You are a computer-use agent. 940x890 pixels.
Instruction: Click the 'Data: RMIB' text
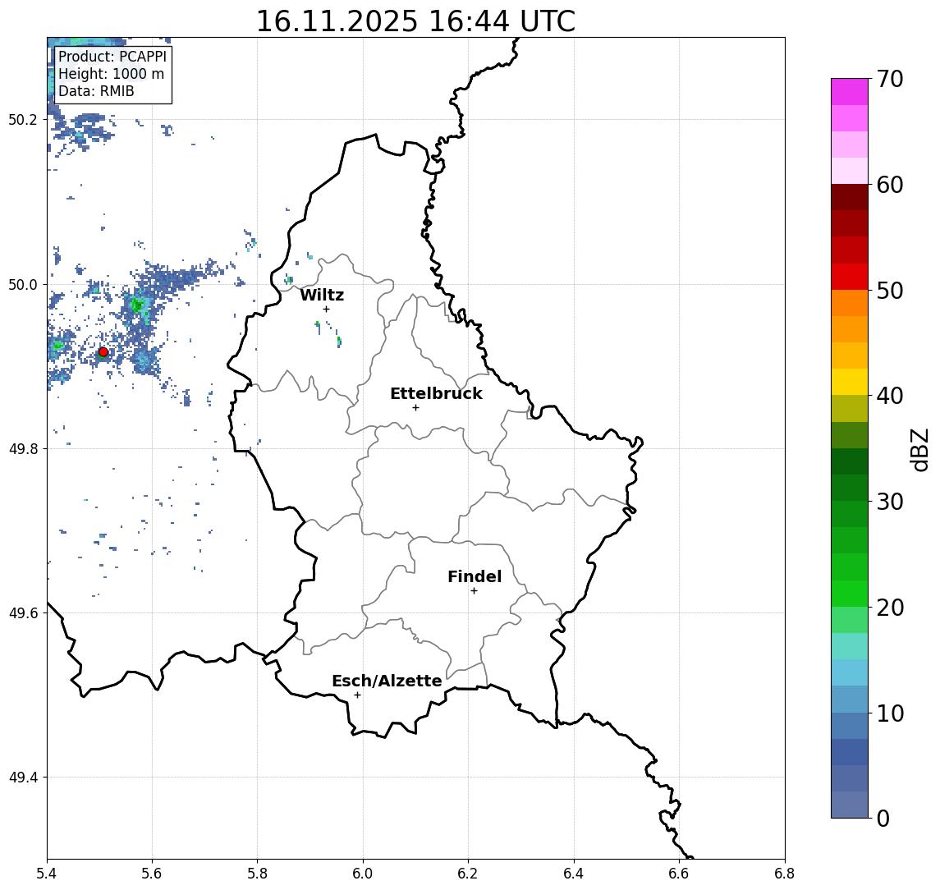(x=96, y=91)
